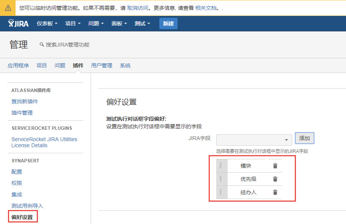Click the 优先级 field label in list
Screen dimensions: 346x224
click(248, 179)
